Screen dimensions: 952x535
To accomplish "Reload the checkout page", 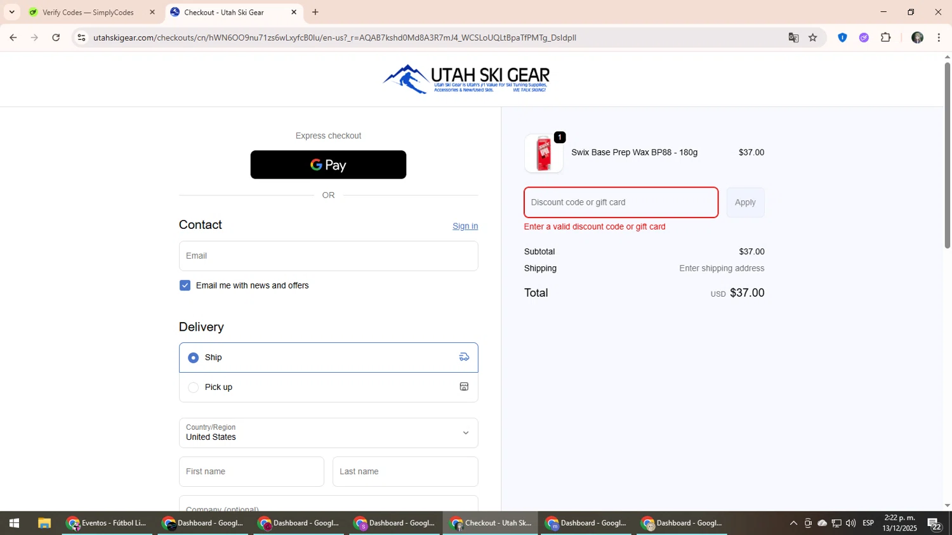I will point(56,37).
